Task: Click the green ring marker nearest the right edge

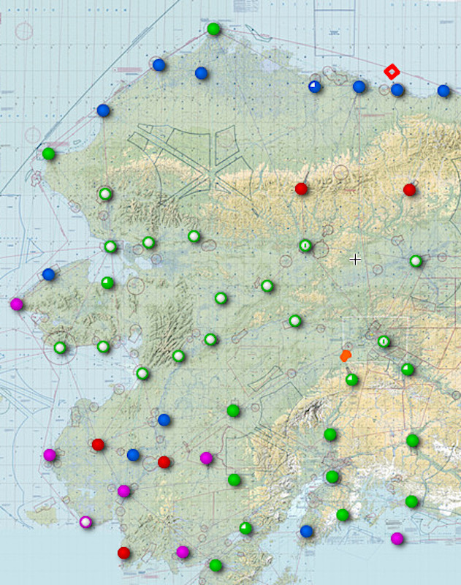Action: [416, 261]
